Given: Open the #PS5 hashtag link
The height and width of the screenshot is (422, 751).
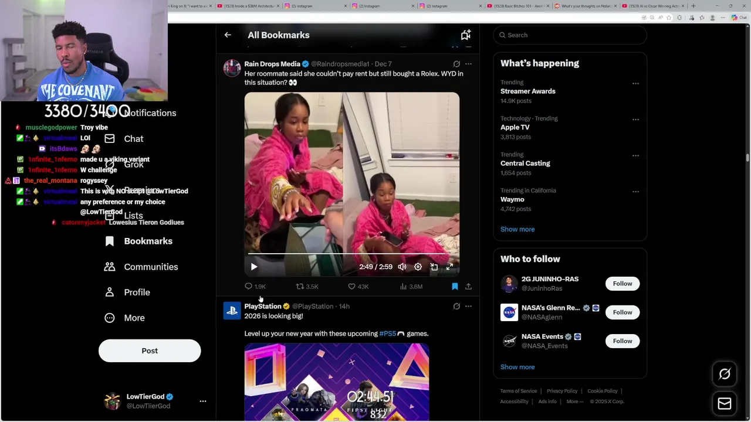Looking at the screenshot, I should tap(388, 333).
